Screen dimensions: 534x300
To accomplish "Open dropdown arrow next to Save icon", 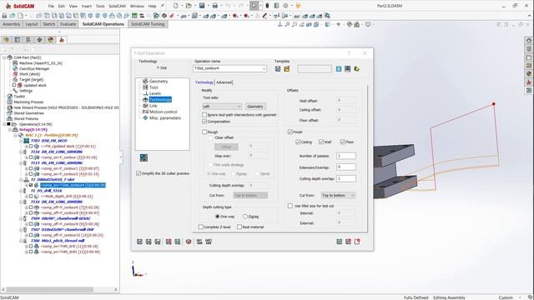I will point(208,6).
